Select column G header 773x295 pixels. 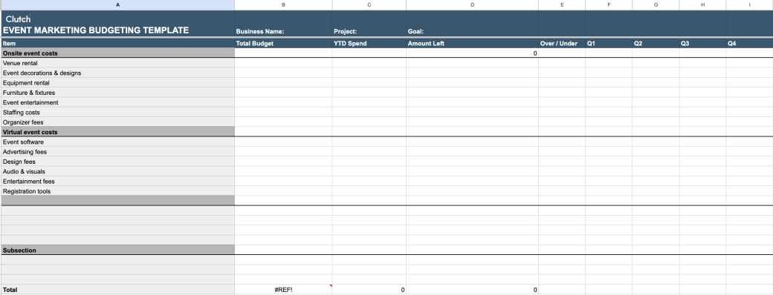coord(656,5)
